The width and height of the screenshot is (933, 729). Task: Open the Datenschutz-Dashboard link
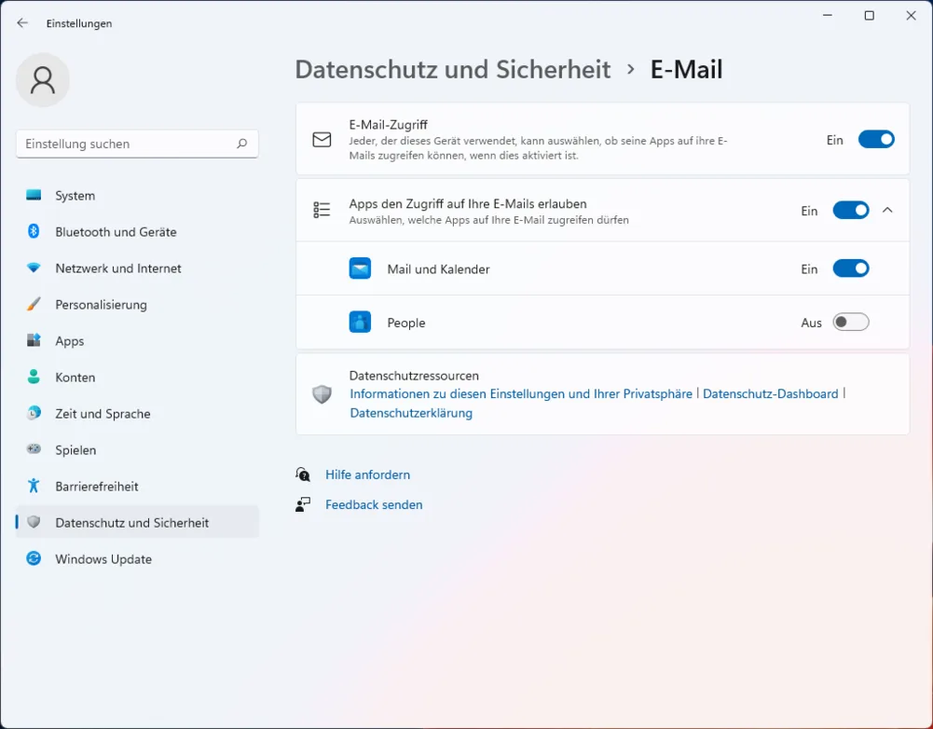click(770, 394)
